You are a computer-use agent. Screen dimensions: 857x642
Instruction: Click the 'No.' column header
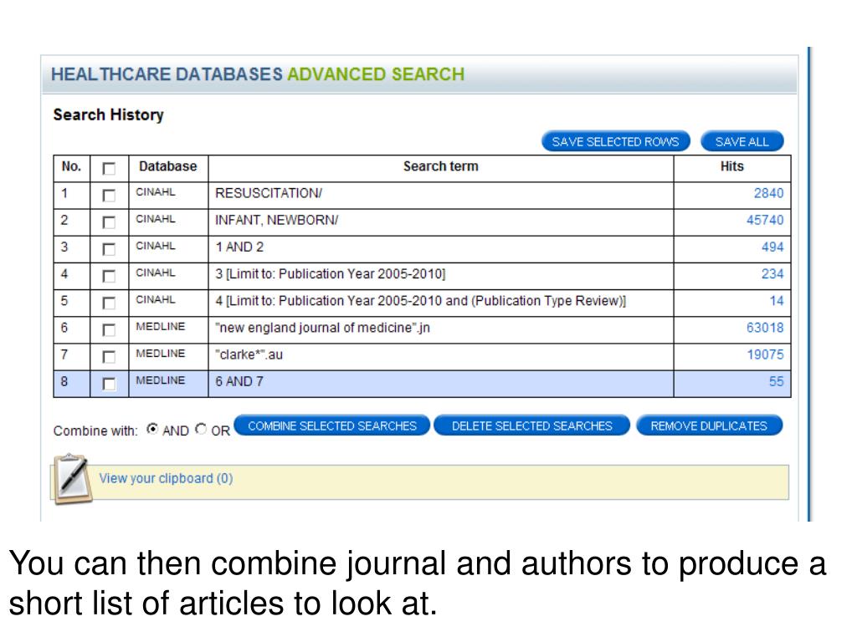click(x=71, y=166)
